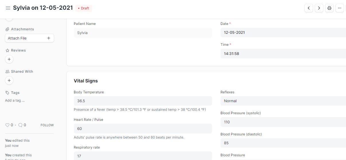Click the Body Temperature field
Screen dimensions: 346x160
click(x=143, y=101)
